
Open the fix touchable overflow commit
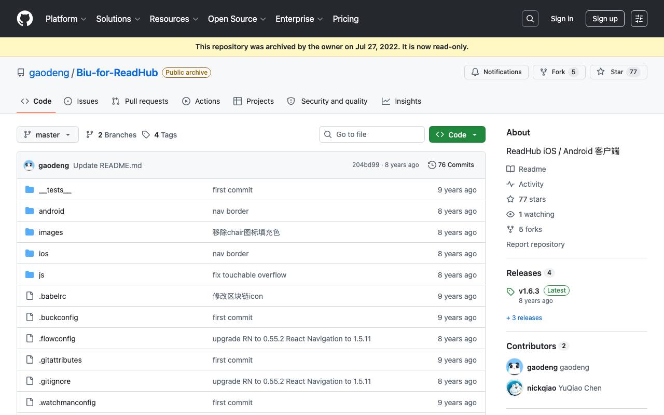point(250,275)
